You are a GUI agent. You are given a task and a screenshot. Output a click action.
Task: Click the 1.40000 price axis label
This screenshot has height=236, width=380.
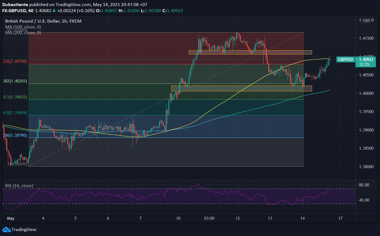tap(366, 93)
